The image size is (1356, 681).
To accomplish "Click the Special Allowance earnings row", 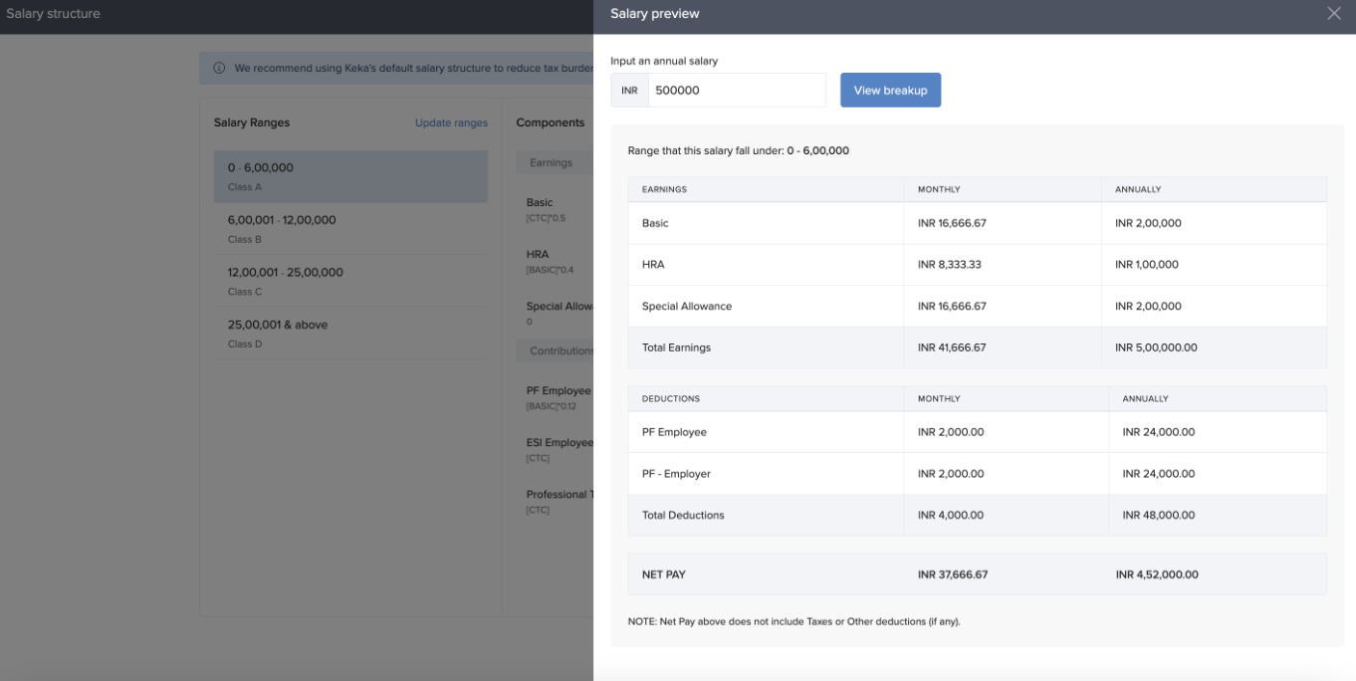I will (976, 307).
